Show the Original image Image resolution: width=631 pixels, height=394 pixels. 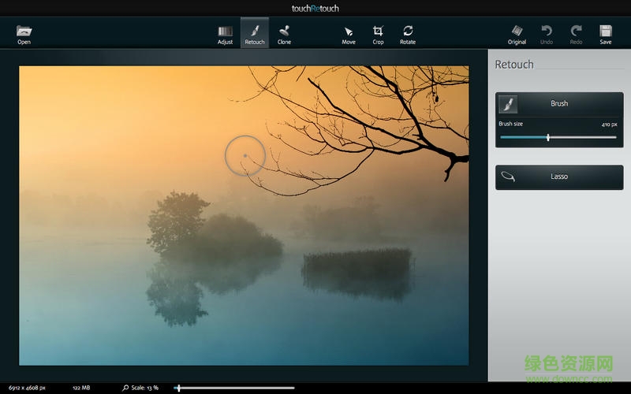pos(517,34)
